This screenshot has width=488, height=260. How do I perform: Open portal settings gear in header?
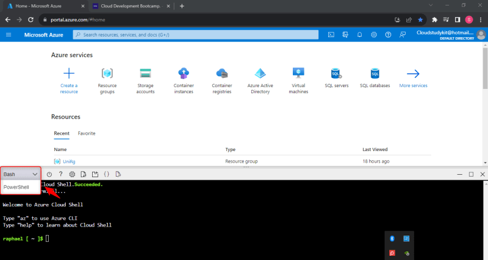click(374, 35)
